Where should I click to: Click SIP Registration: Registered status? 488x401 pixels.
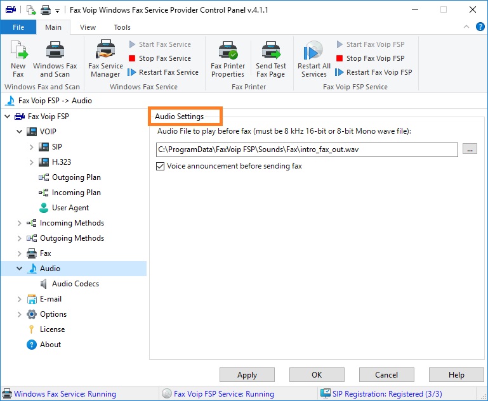tap(387, 394)
